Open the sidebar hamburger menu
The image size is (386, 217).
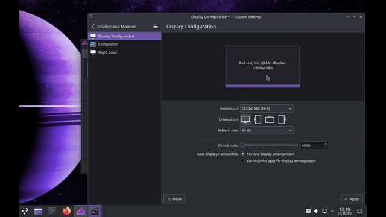(156, 27)
